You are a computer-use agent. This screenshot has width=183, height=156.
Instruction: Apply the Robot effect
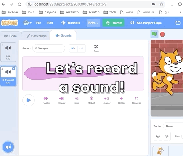coord(91,100)
